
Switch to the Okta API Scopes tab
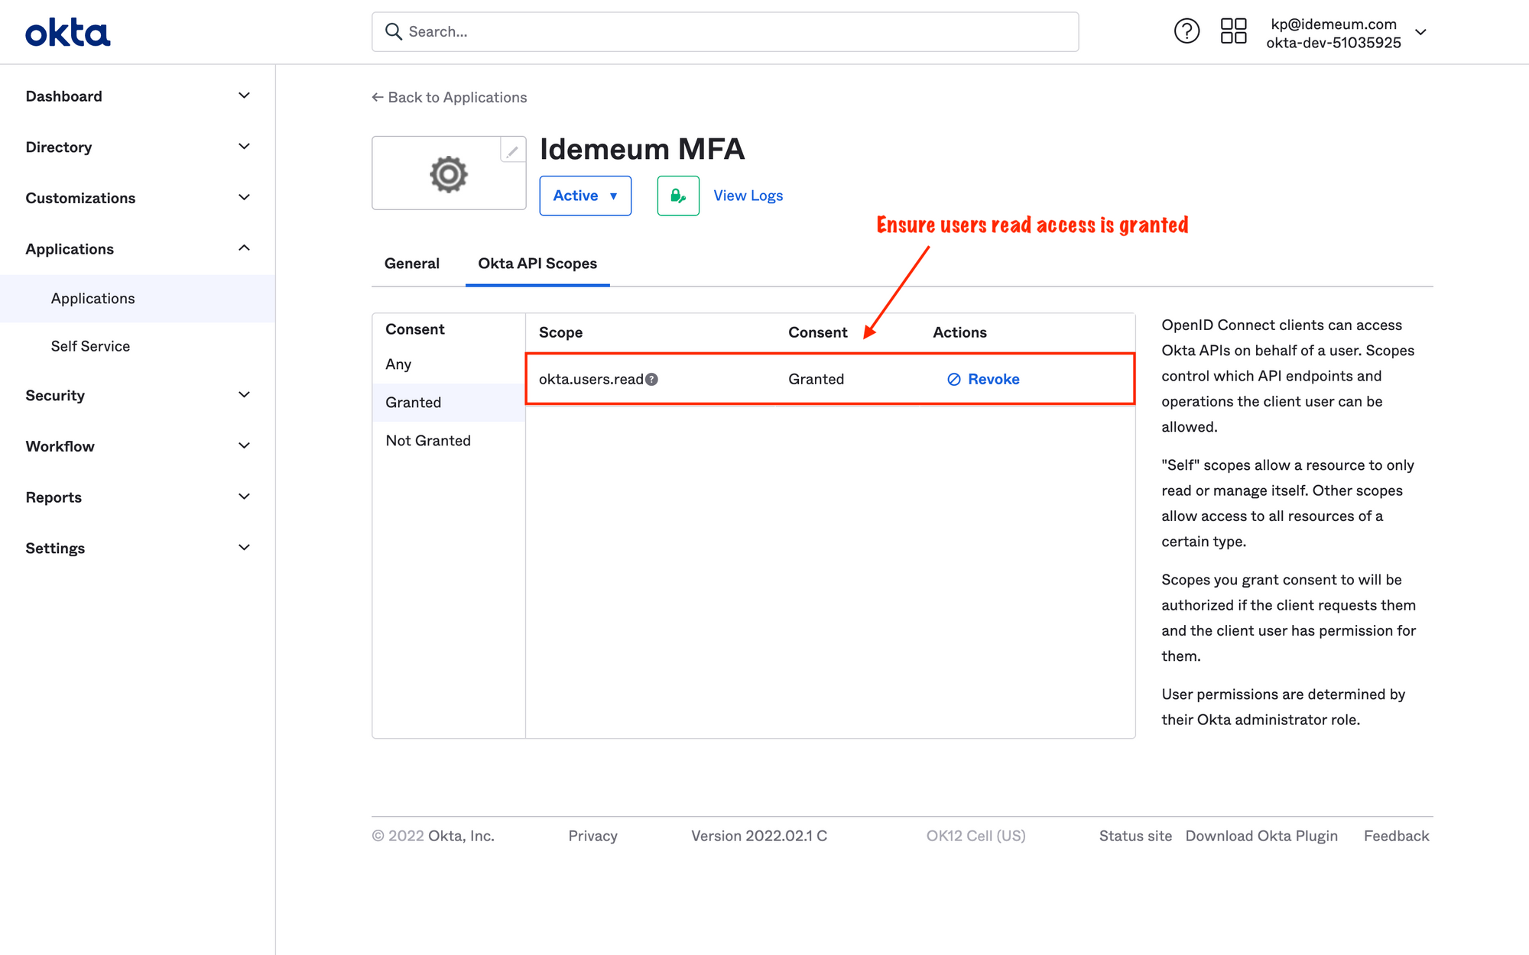pos(537,264)
